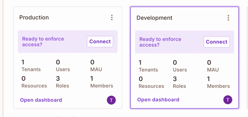The height and width of the screenshot is (117, 248).
Task: Click Roles stat in Production card
Action: tap(63, 82)
